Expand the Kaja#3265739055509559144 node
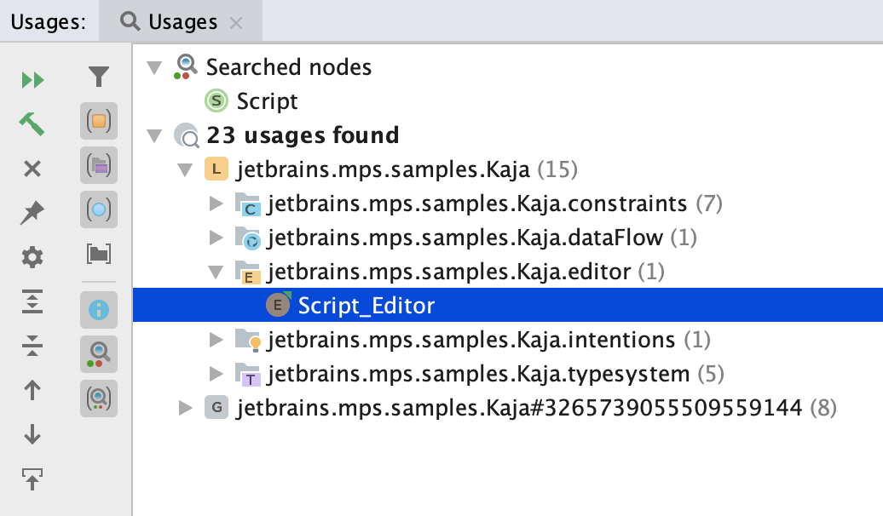 point(186,409)
